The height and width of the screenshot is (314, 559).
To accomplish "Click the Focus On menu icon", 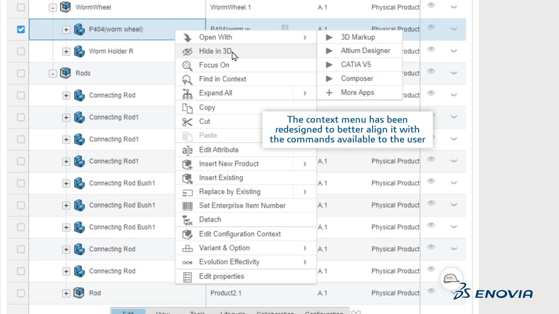I will (187, 65).
